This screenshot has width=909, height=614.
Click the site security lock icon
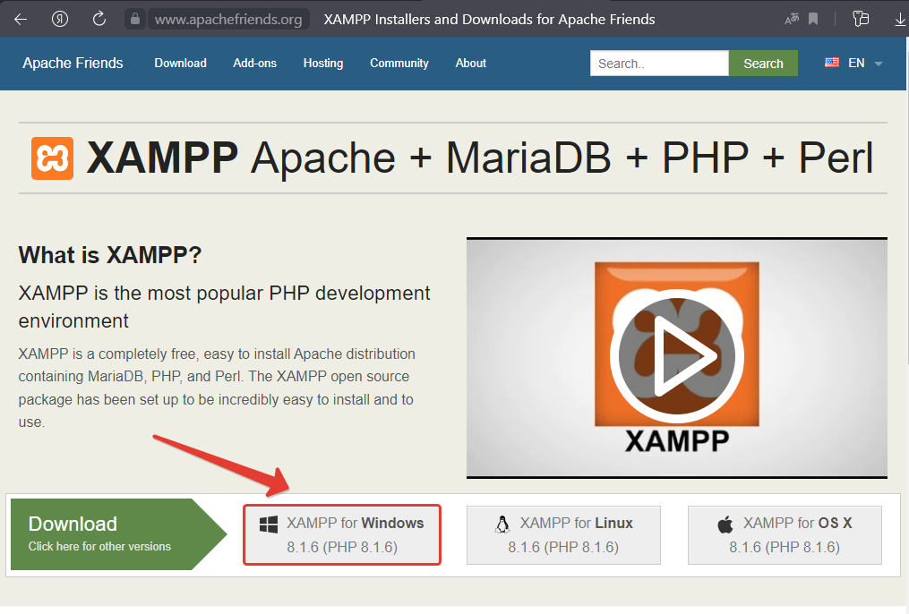coord(136,19)
